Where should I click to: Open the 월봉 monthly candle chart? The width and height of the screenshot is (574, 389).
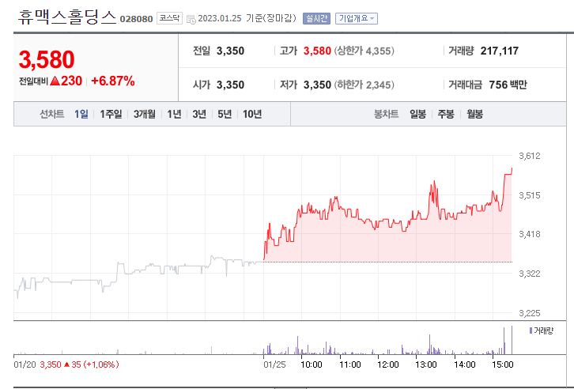point(475,114)
